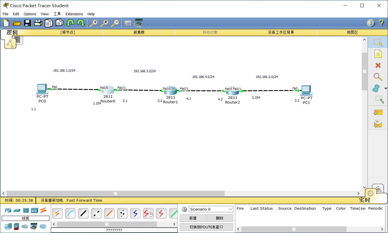Click the Copy icon
Image resolution: width=388 pixels, height=233 pixels.
tap(49, 23)
